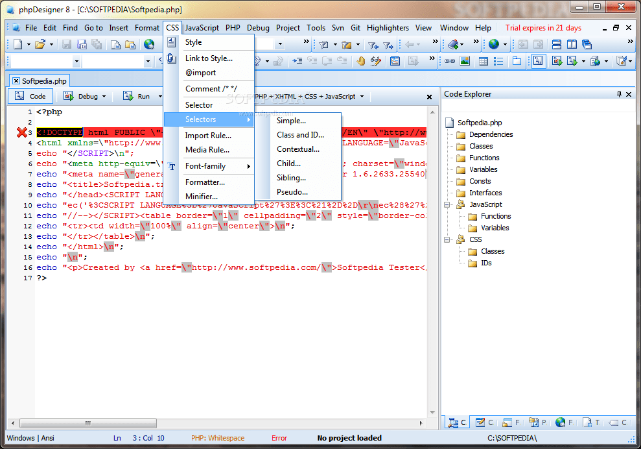Select Interfaces folder in Code Explorer
This screenshot has width=641, height=449.
pos(480,193)
